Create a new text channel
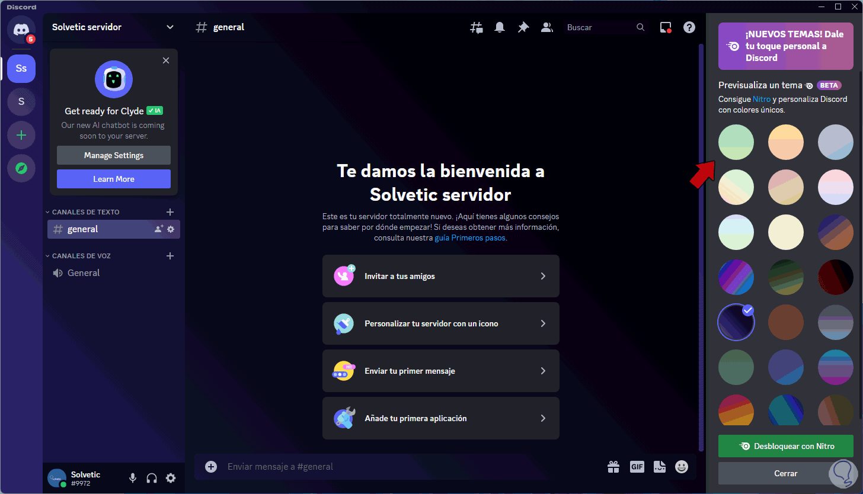863x494 pixels. pyautogui.click(x=170, y=212)
